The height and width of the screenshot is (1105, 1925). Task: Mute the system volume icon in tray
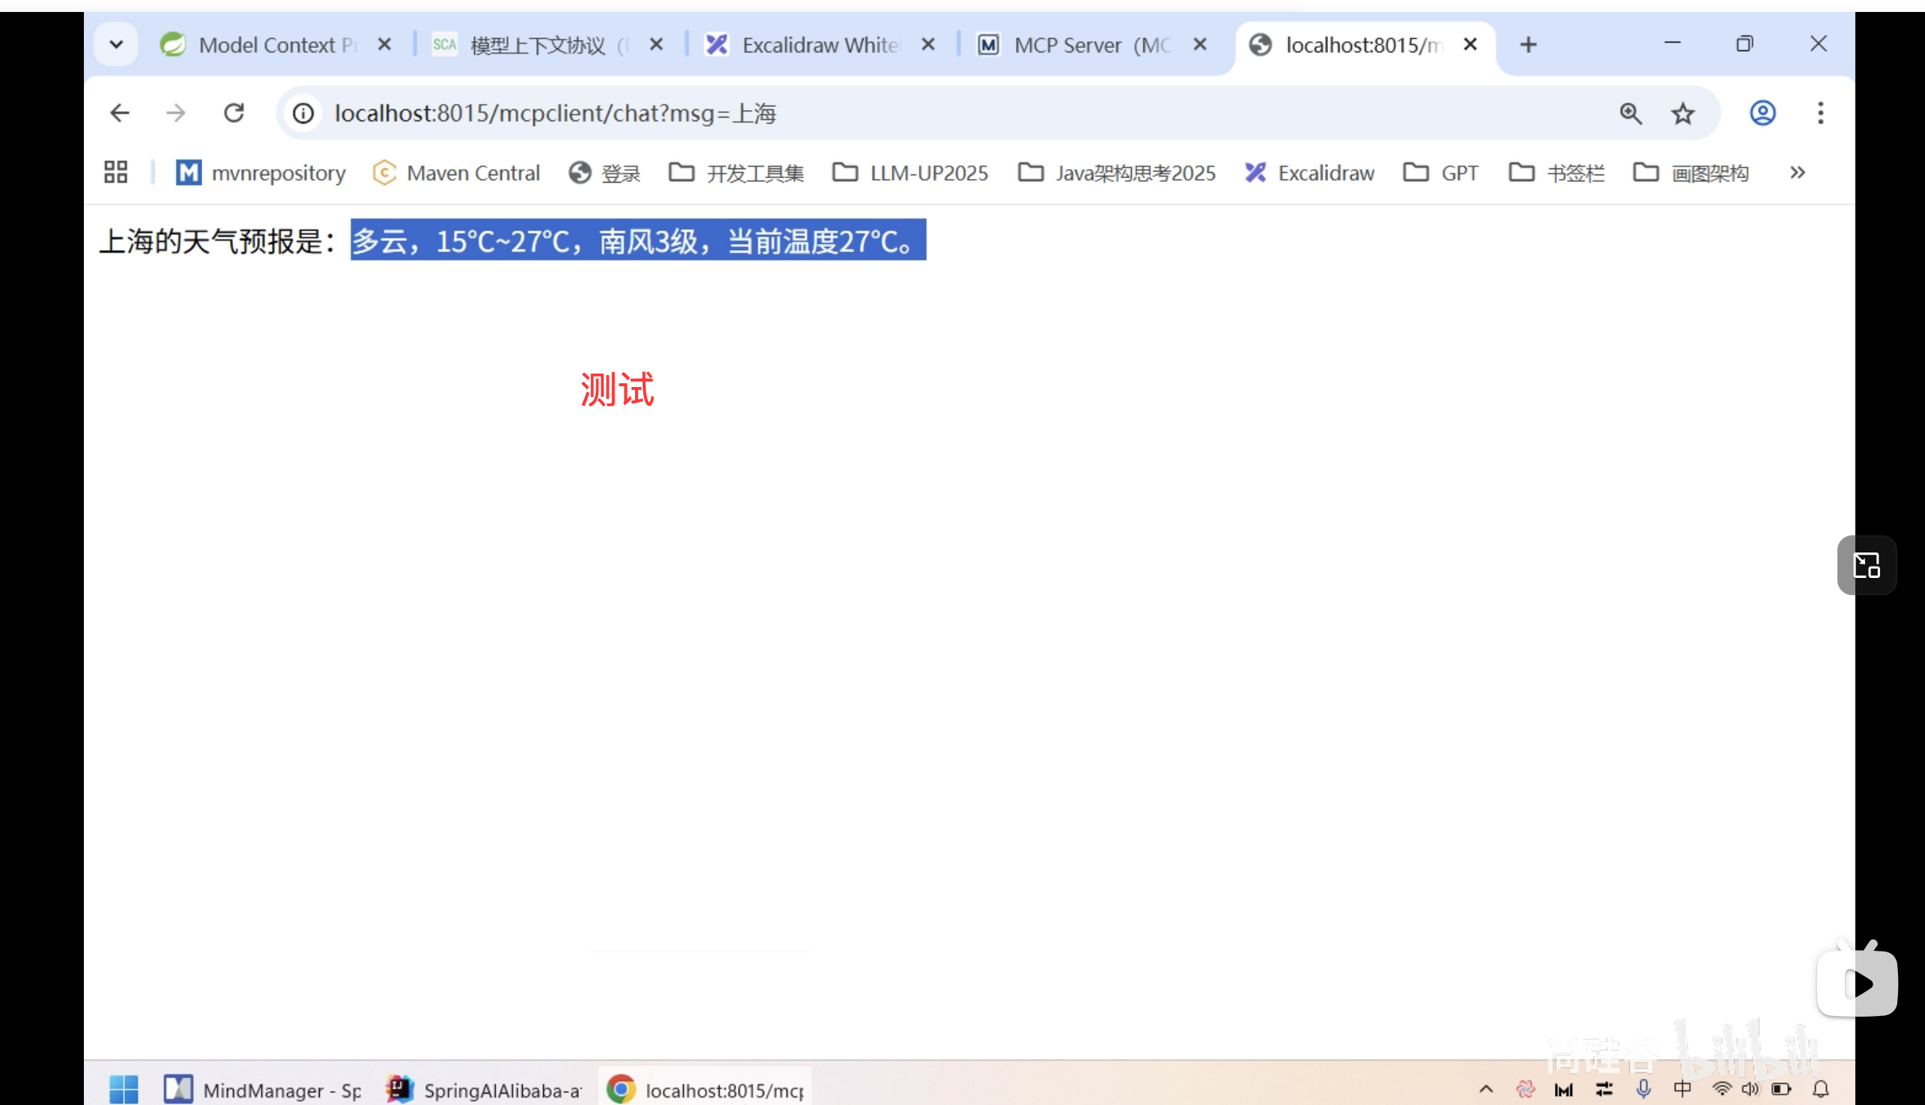click(1752, 1089)
